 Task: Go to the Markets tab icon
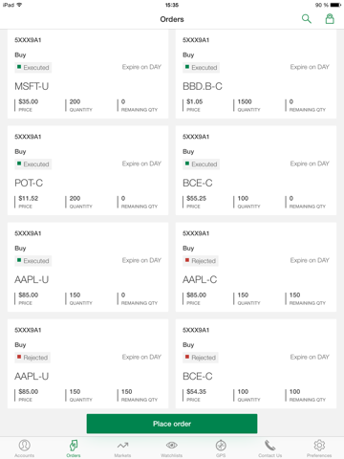tap(122, 446)
